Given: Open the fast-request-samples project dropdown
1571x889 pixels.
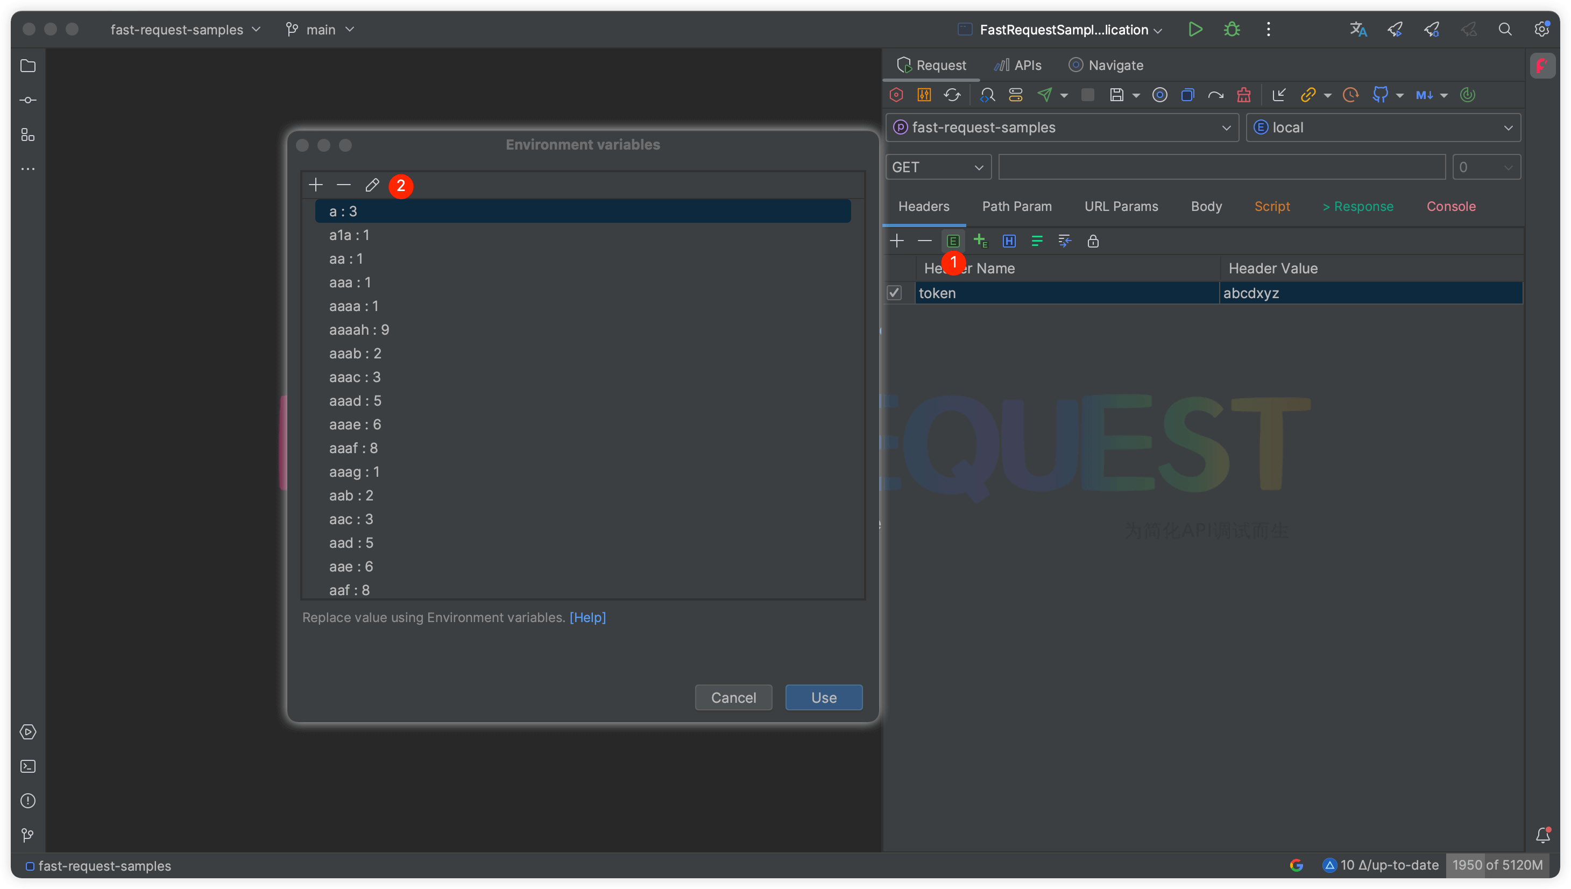Looking at the screenshot, I should tap(1062, 128).
